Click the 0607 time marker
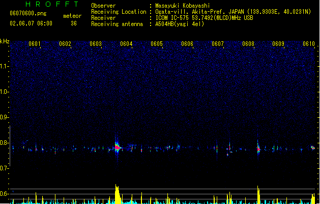 click(218, 44)
